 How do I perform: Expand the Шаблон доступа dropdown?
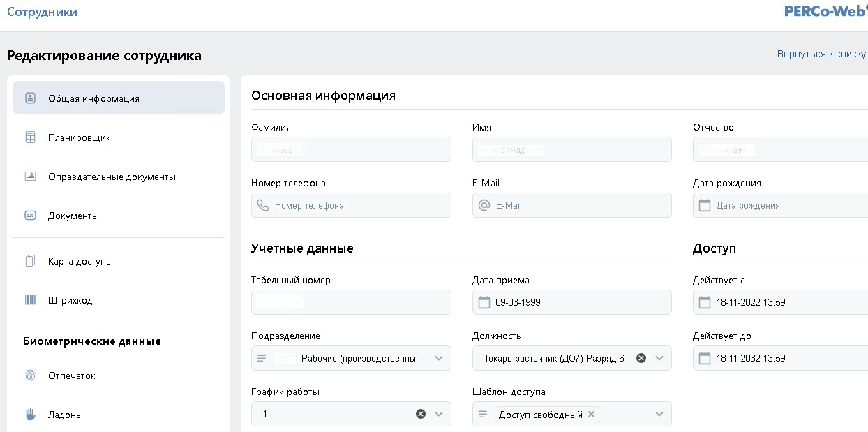[x=659, y=415]
